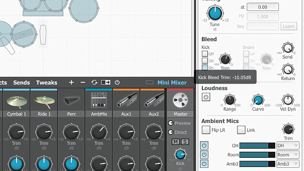Click the minus icon in mixer toolbar
Screen dimensions: 304x171
tap(83, 82)
